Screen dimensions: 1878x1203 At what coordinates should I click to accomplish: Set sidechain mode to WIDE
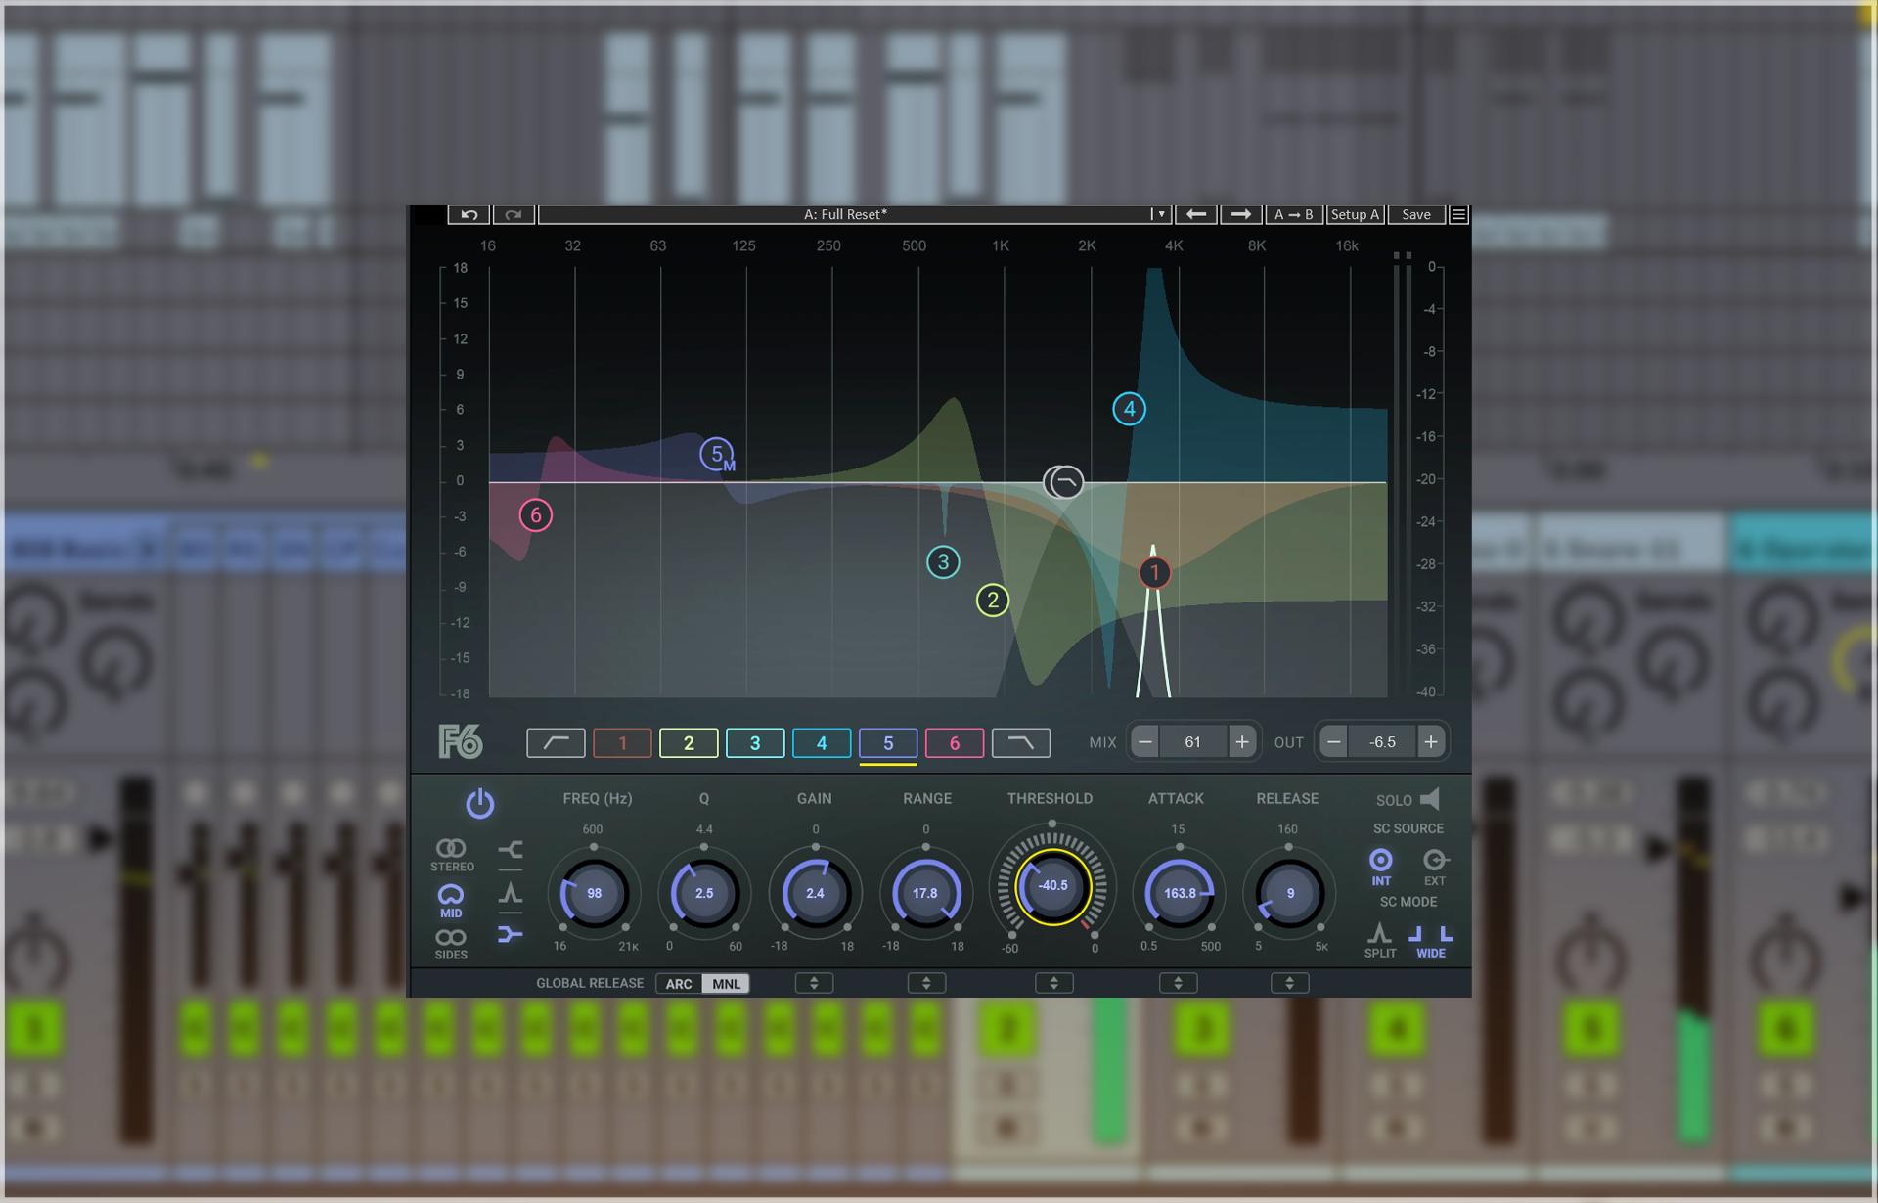1431,940
